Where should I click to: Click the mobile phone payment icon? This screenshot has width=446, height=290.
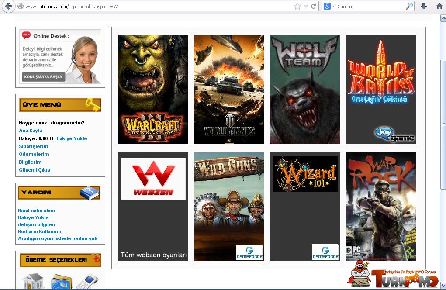[88, 282]
